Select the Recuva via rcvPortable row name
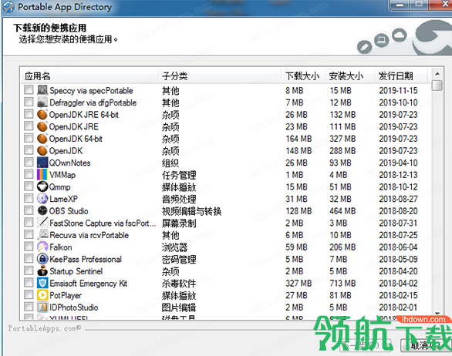The width and height of the screenshot is (452, 356). [x=89, y=235]
